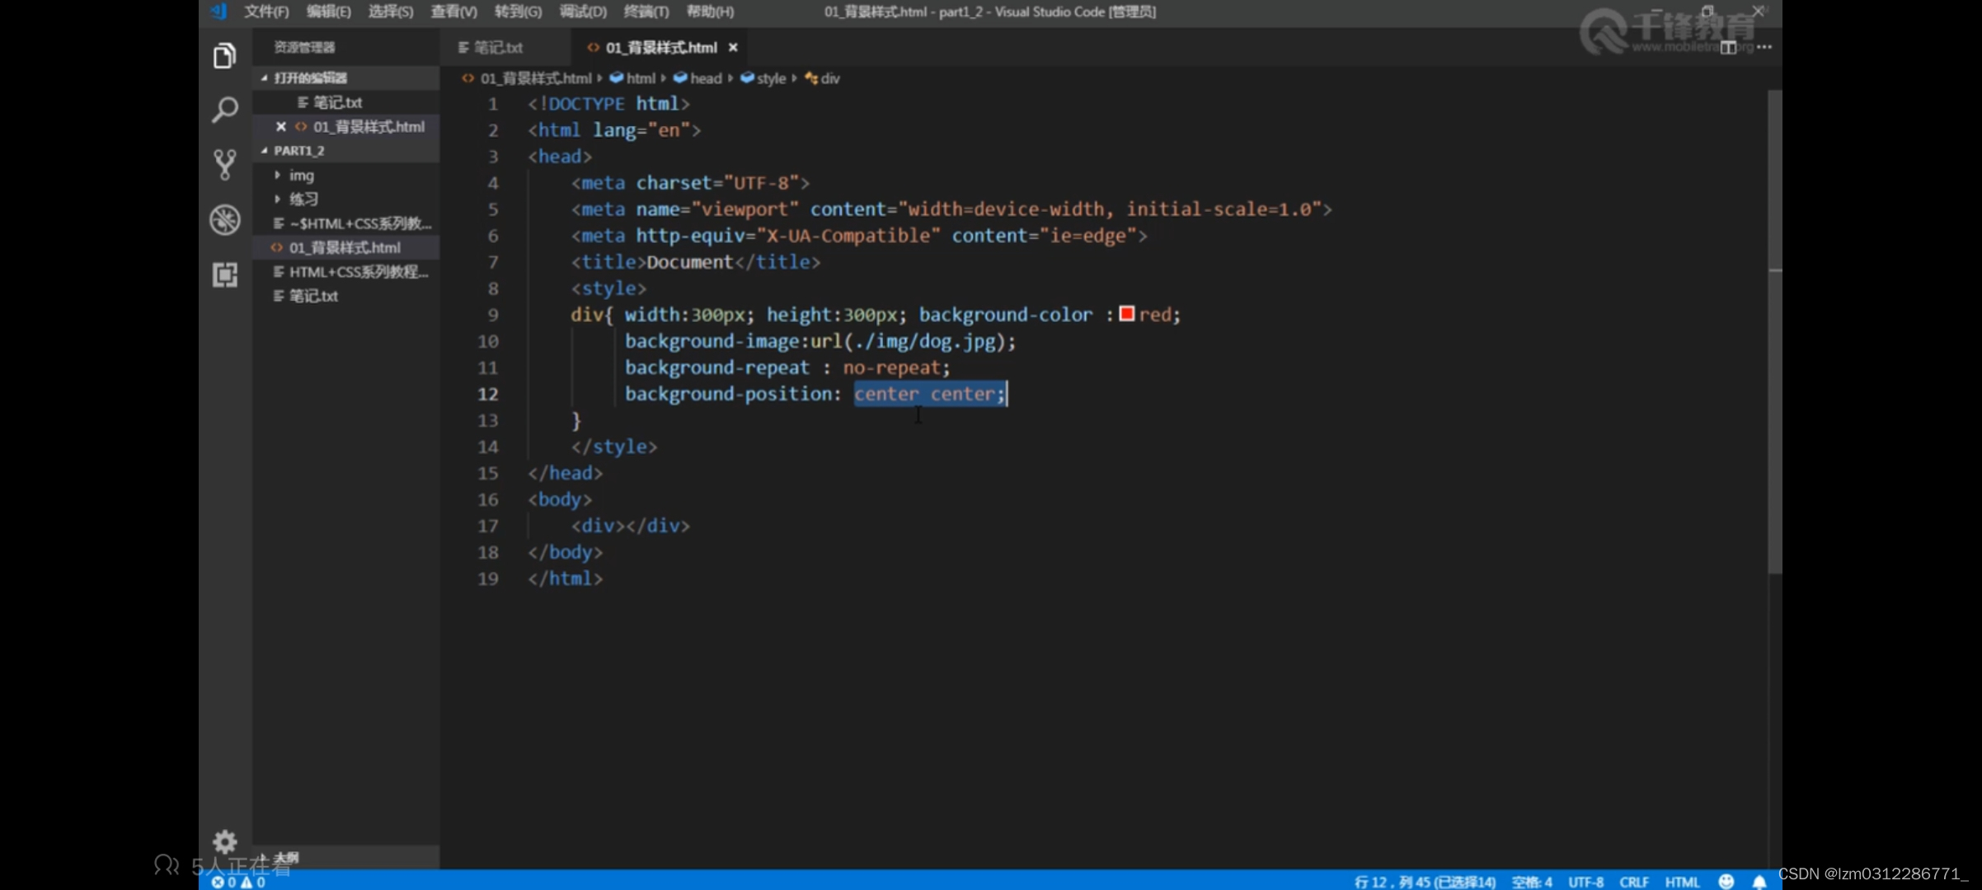The image size is (1982, 890).
Task: Open the Source Control icon
Action: [224, 165]
